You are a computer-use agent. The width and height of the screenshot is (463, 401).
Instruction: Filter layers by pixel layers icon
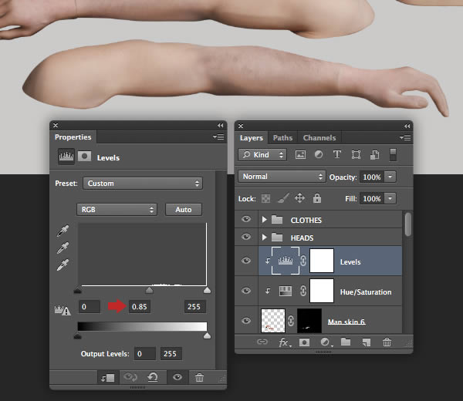(300, 155)
